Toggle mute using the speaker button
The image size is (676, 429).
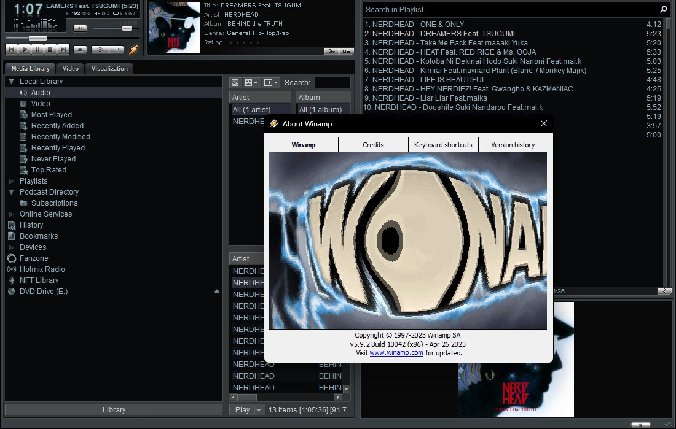pyautogui.click(x=80, y=28)
